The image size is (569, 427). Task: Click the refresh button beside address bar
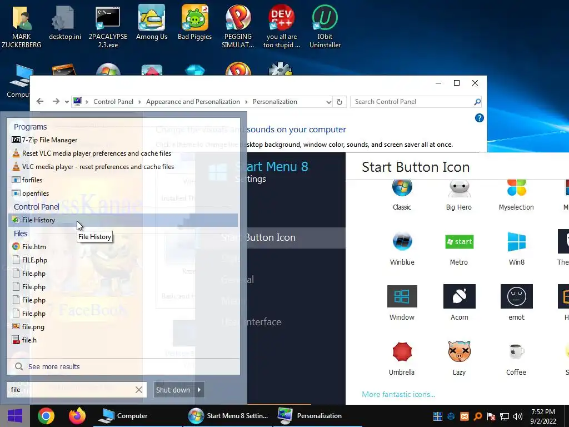[340, 102]
